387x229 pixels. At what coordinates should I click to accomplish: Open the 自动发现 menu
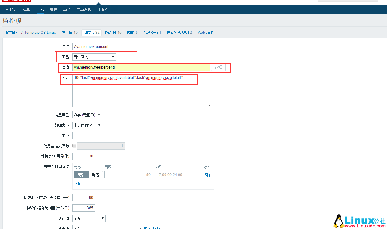click(84, 9)
